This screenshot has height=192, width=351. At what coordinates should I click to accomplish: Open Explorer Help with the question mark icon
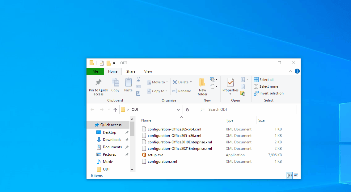[297, 71]
